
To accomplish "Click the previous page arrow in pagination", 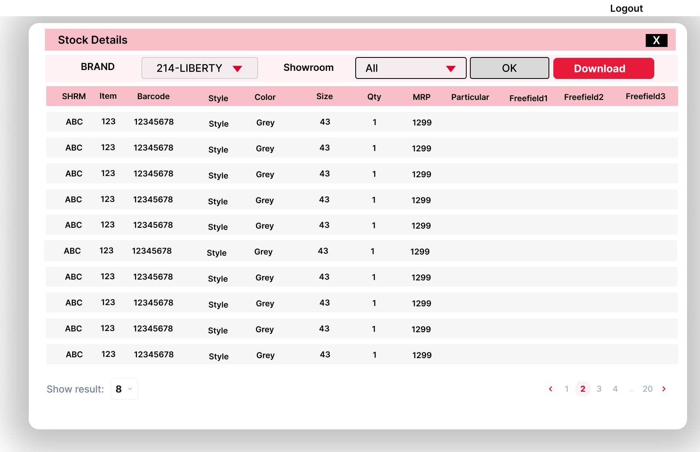I will (551, 389).
